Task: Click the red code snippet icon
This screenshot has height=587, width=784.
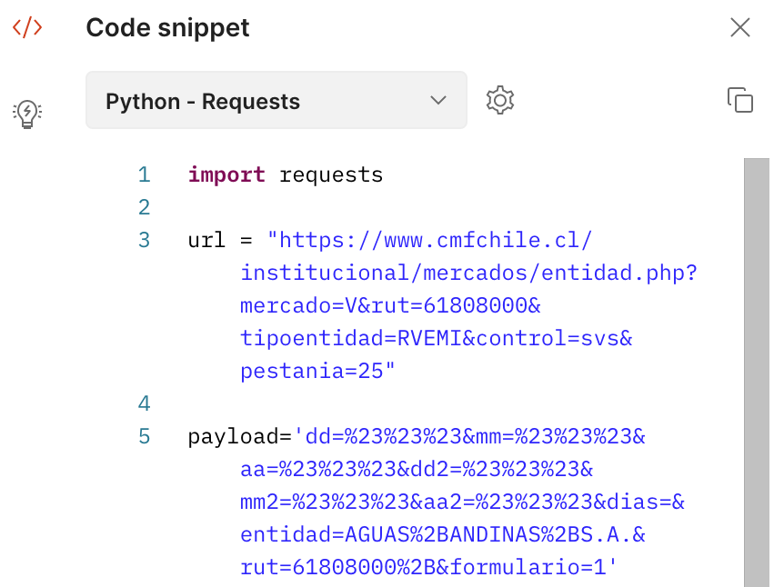Action: pos(27,27)
